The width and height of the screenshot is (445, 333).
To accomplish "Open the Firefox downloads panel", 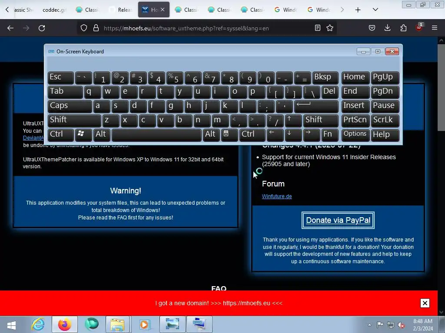I will 387,28.
